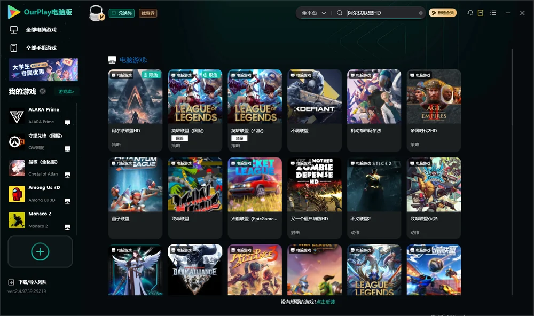534x316 pixels.
Task: Select 晶核 (全区服) in my games list
Action: click(40, 168)
